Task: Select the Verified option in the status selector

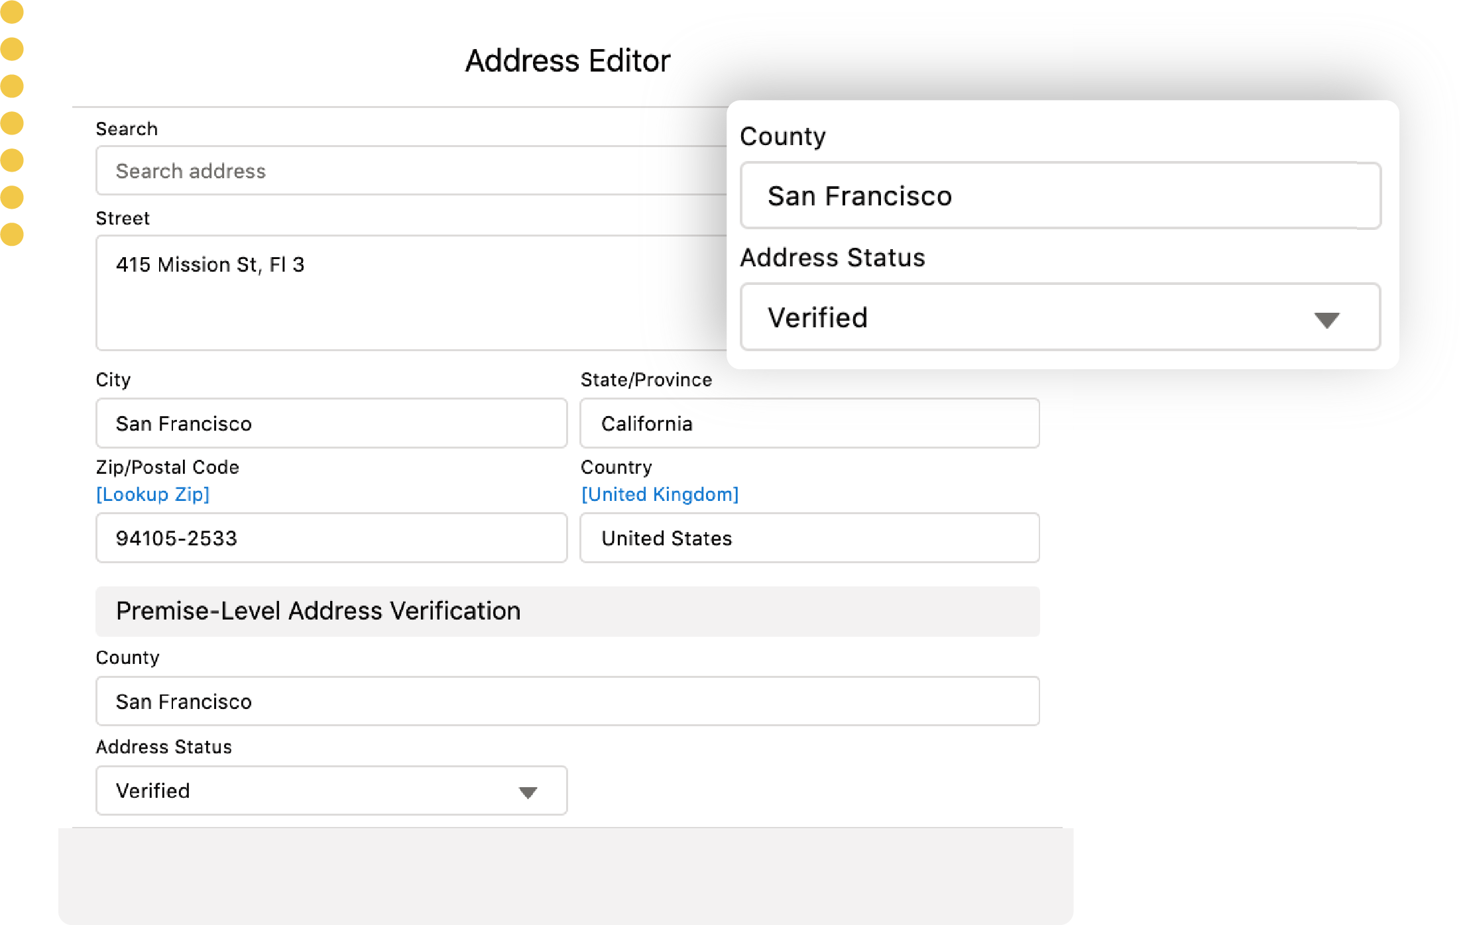Action: click(x=152, y=790)
